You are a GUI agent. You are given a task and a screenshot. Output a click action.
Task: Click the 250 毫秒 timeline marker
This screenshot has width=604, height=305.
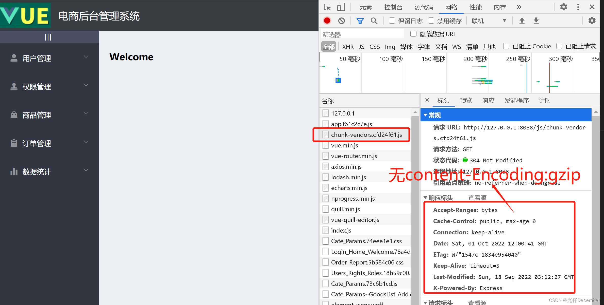518,59
